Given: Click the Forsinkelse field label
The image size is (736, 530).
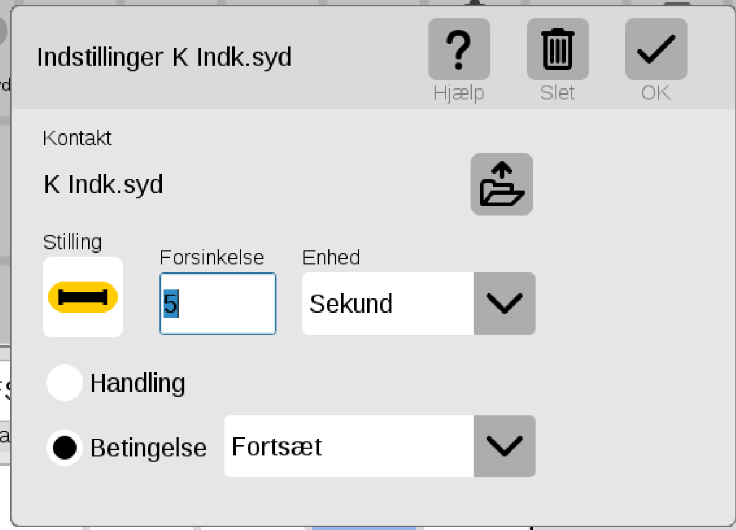Looking at the screenshot, I should pyautogui.click(x=212, y=258).
